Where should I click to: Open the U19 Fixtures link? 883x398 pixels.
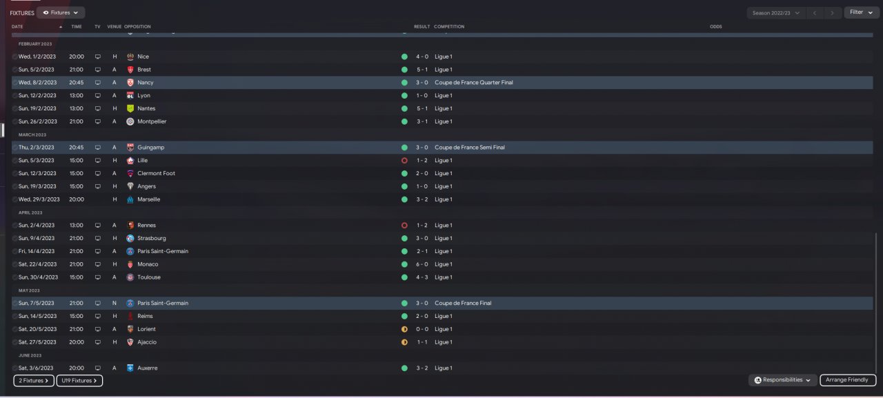tap(79, 381)
